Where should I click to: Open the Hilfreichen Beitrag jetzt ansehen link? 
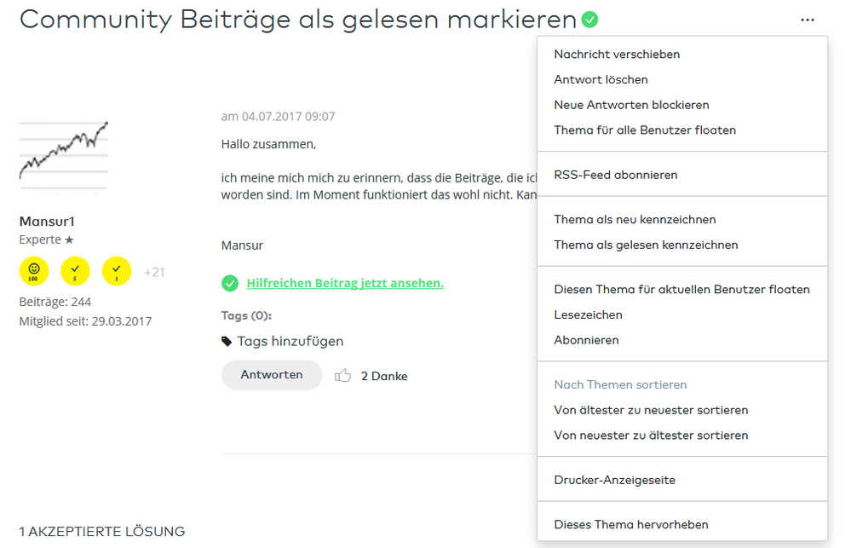(344, 282)
